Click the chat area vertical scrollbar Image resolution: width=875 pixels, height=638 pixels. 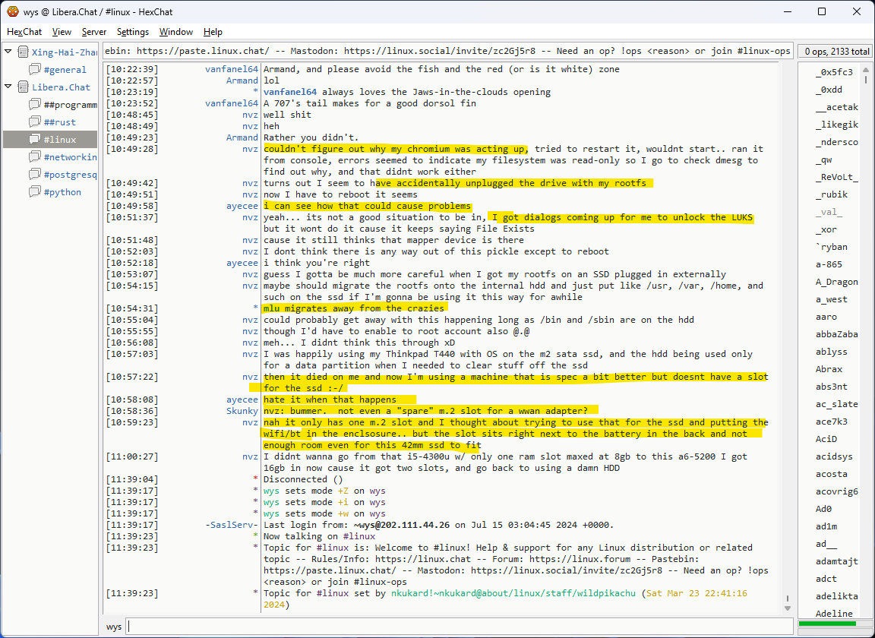[x=787, y=334]
